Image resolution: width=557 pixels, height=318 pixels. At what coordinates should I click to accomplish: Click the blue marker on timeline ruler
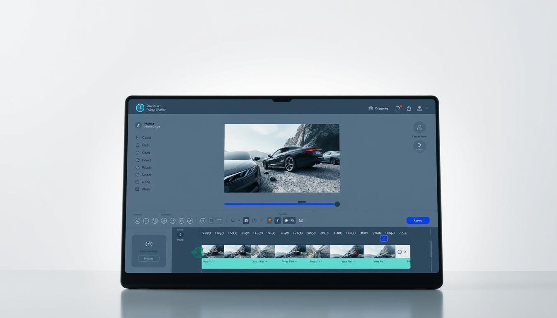[384, 238]
